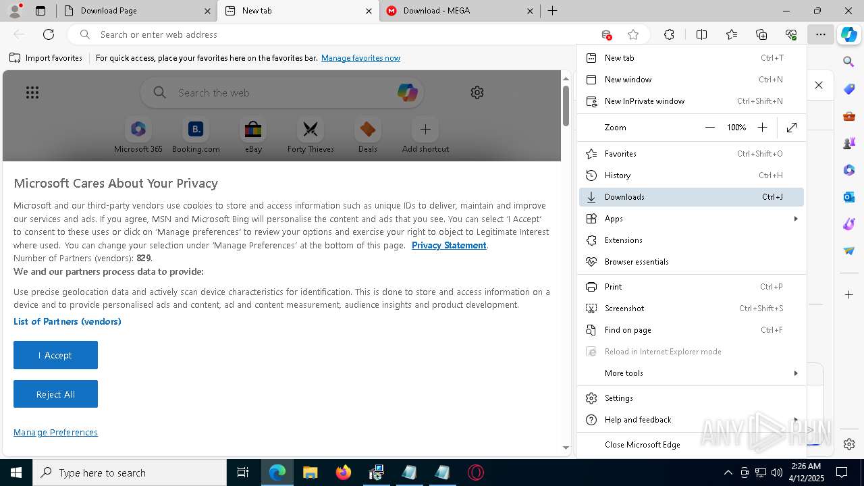
Task: Open the Deals shortcut
Action: [368, 136]
